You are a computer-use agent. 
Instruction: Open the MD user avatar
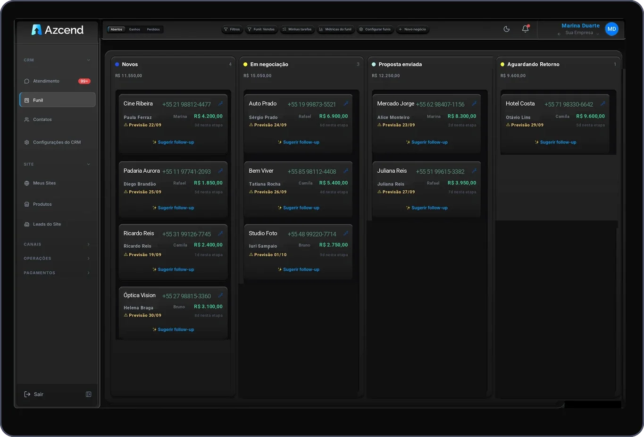[x=611, y=29]
